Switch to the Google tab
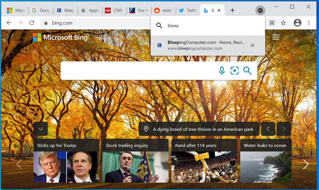 pyautogui.click(x=41, y=10)
